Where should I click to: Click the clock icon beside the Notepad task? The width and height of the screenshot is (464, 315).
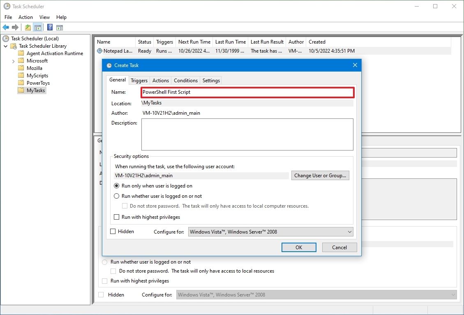99,51
